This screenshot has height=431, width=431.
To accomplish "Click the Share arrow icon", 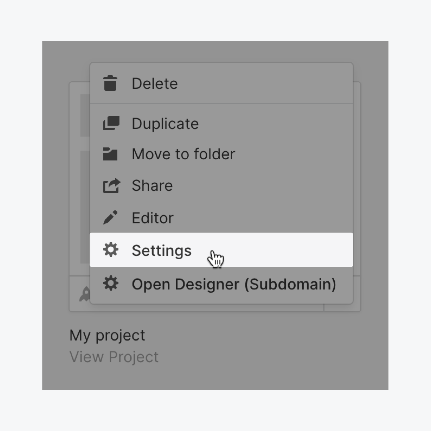I will (x=111, y=185).
